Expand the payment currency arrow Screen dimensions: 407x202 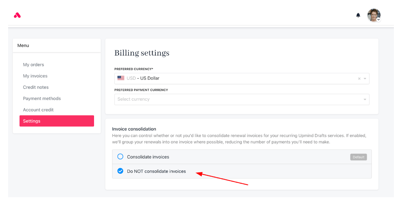(365, 99)
